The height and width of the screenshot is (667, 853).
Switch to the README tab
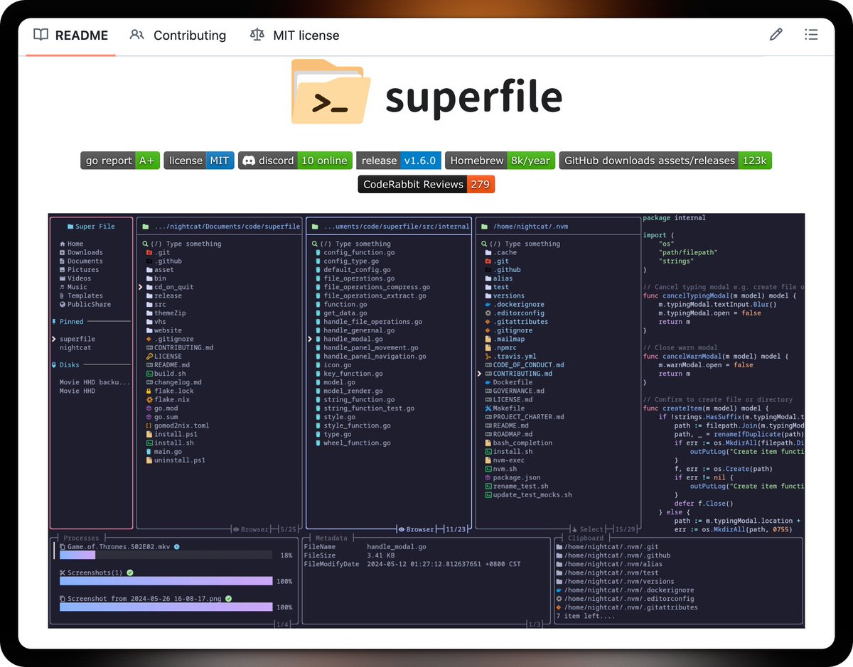(x=70, y=35)
